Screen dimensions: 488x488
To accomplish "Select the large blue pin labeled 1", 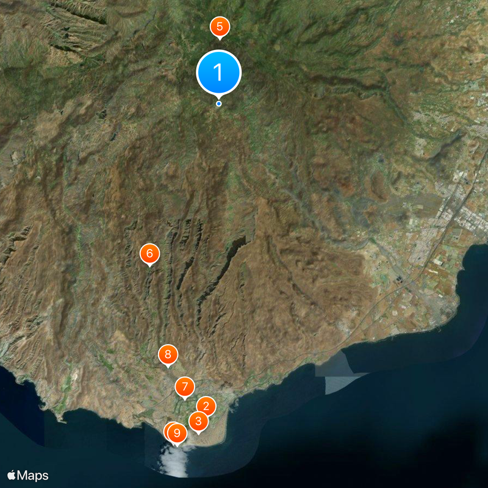I will (218, 72).
